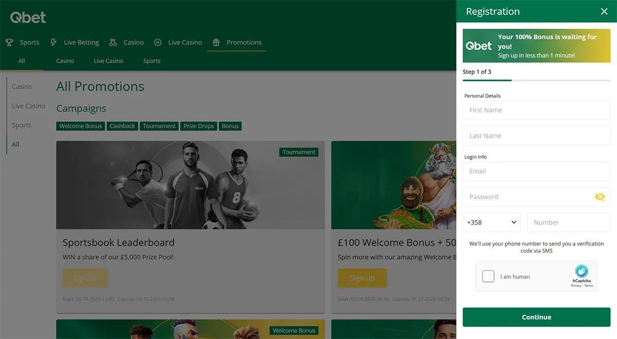Click the Email field
This screenshot has height=339, width=617.
(536, 171)
